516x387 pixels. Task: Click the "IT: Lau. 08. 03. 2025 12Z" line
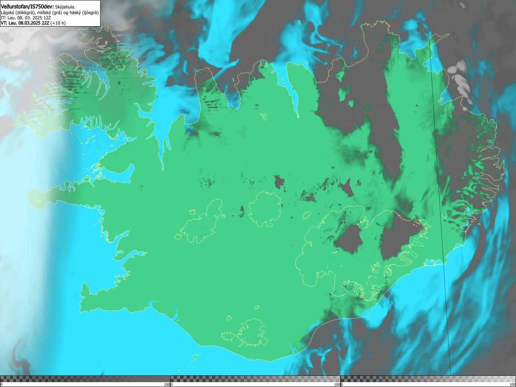click(x=26, y=18)
